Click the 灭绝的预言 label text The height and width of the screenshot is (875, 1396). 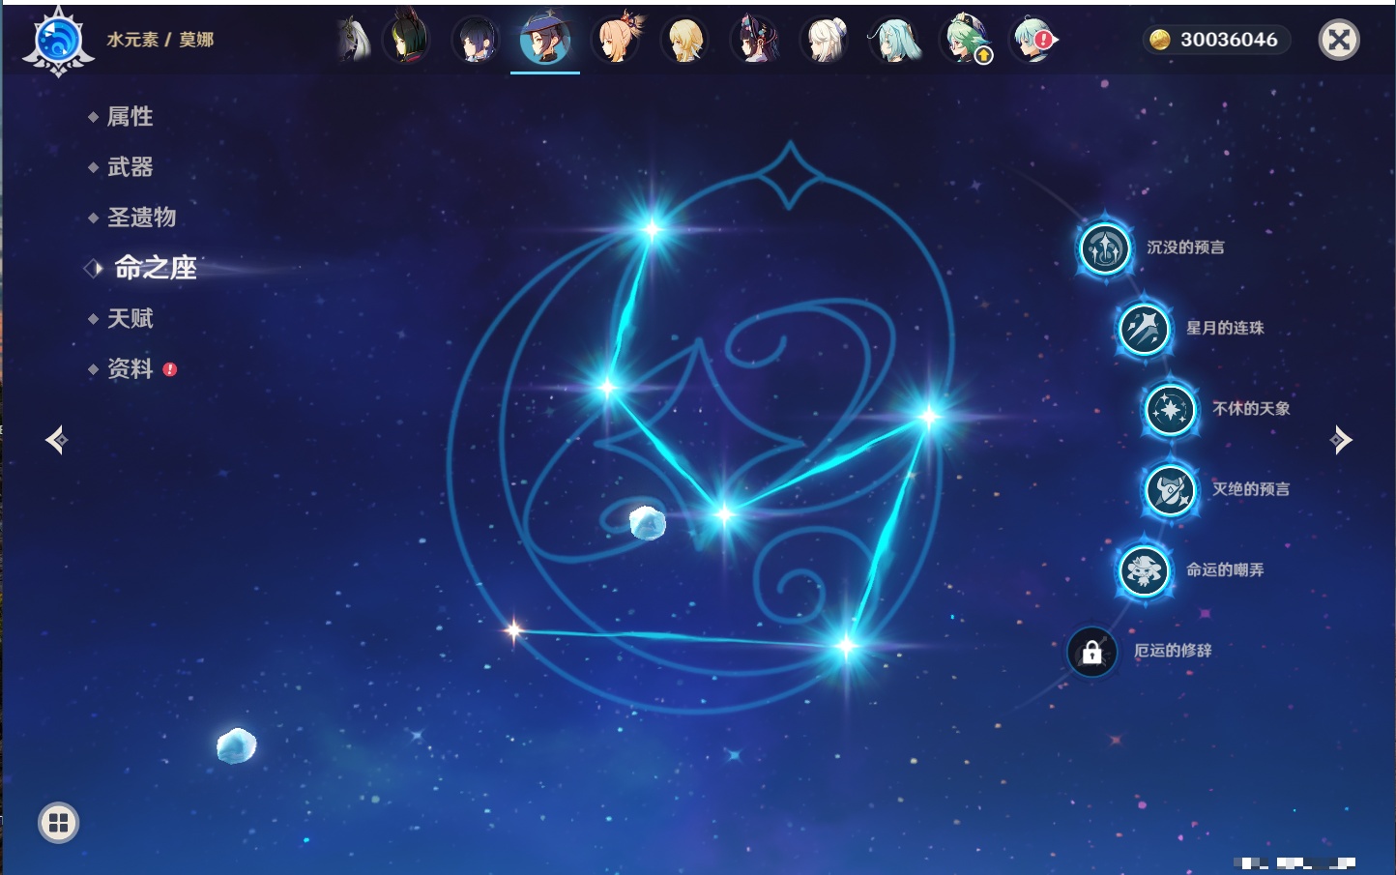(1251, 489)
